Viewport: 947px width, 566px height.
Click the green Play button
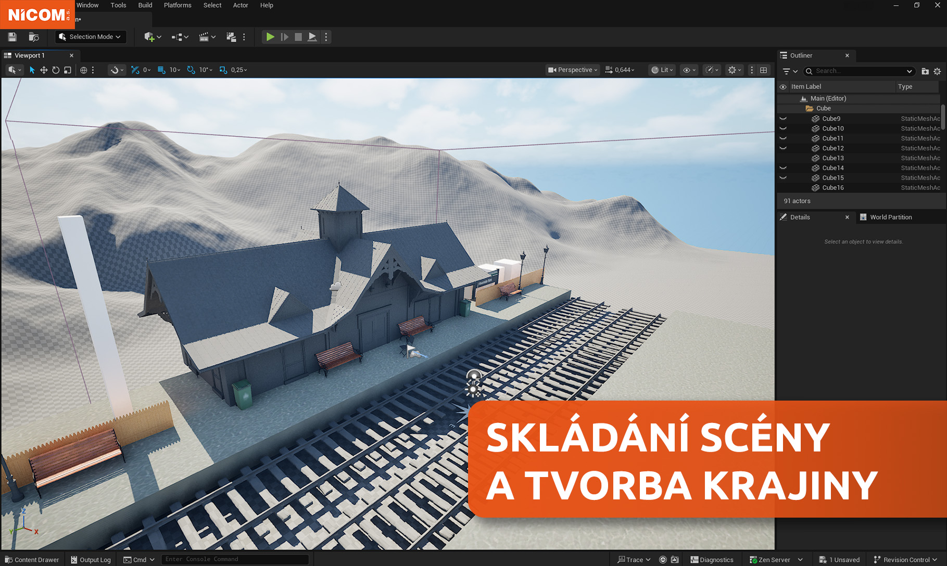tap(270, 37)
